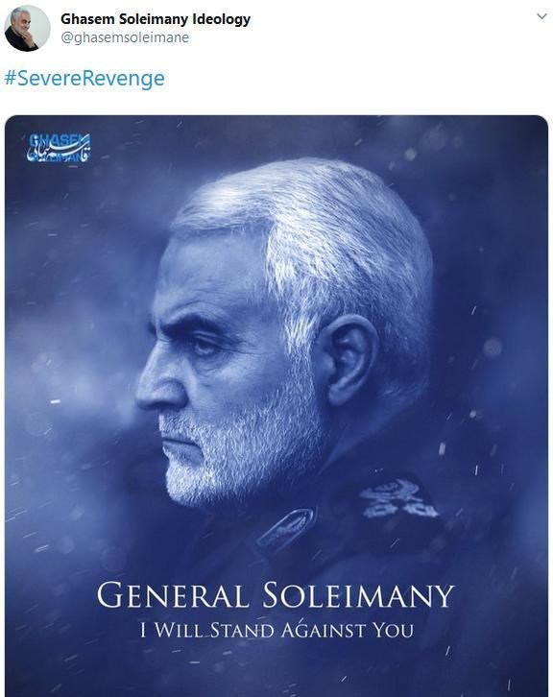
Task: Open the tweet options chevron menu
Action: [x=541, y=16]
